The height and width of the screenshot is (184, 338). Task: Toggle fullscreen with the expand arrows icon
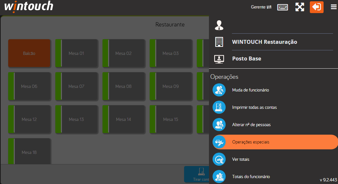point(300,7)
